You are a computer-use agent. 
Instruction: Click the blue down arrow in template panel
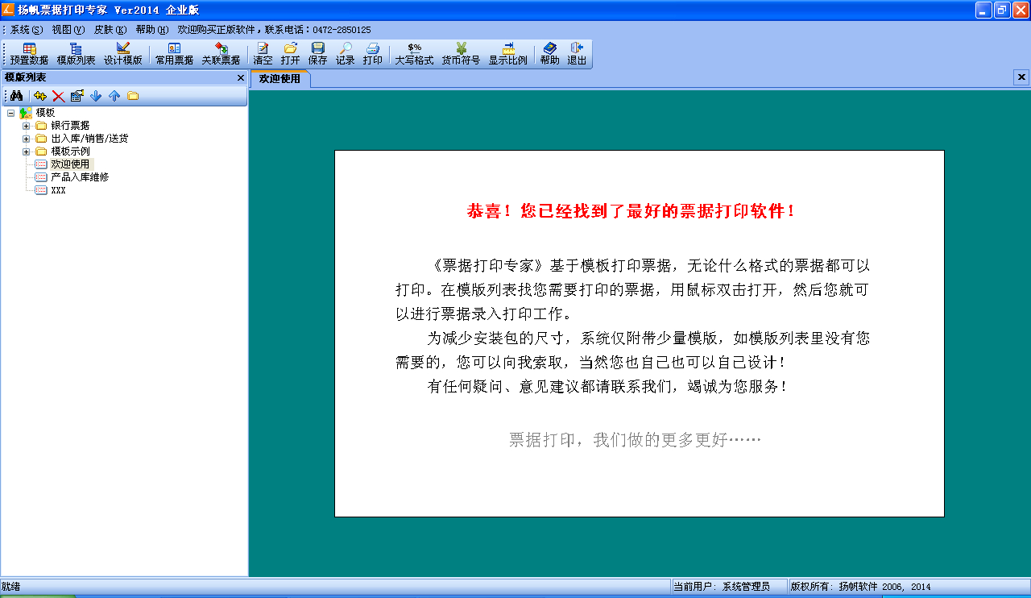click(x=96, y=96)
